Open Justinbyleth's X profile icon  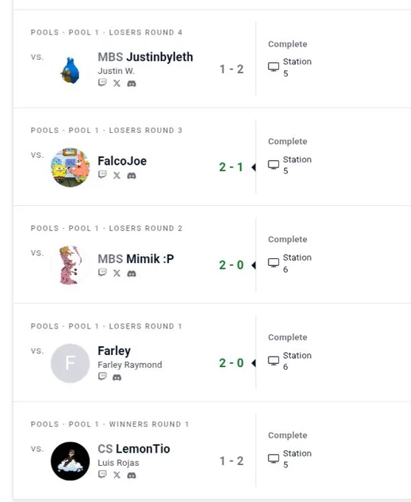[x=117, y=83]
